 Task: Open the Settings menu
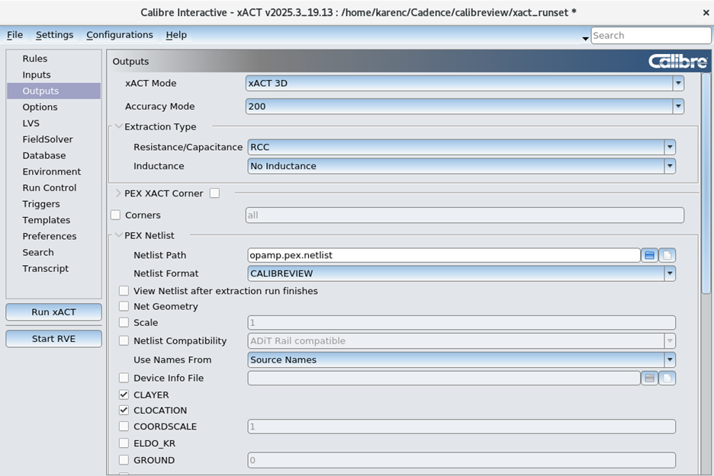pyautogui.click(x=55, y=35)
